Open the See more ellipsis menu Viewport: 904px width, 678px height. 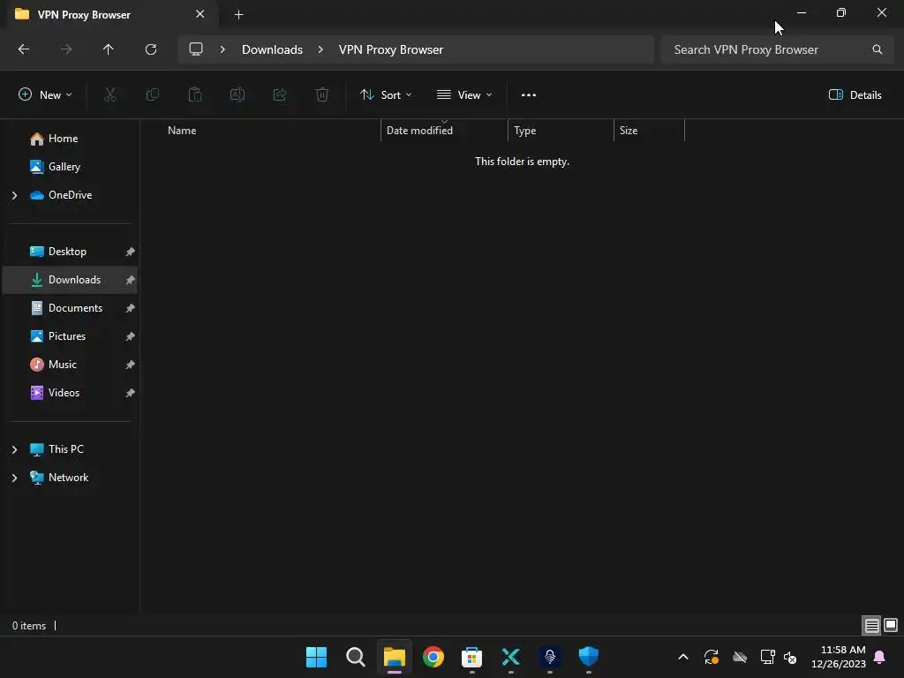pos(529,95)
